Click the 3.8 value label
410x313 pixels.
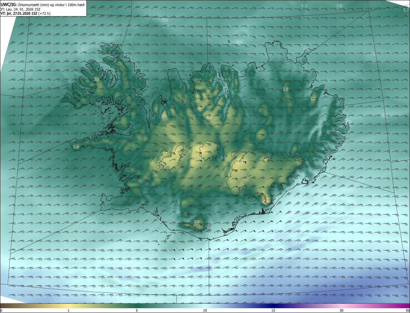click(285, 89)
